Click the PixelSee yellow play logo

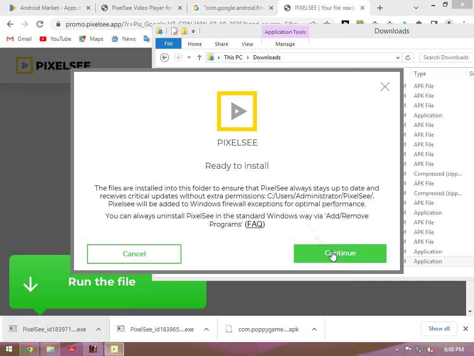pos(237,111)
